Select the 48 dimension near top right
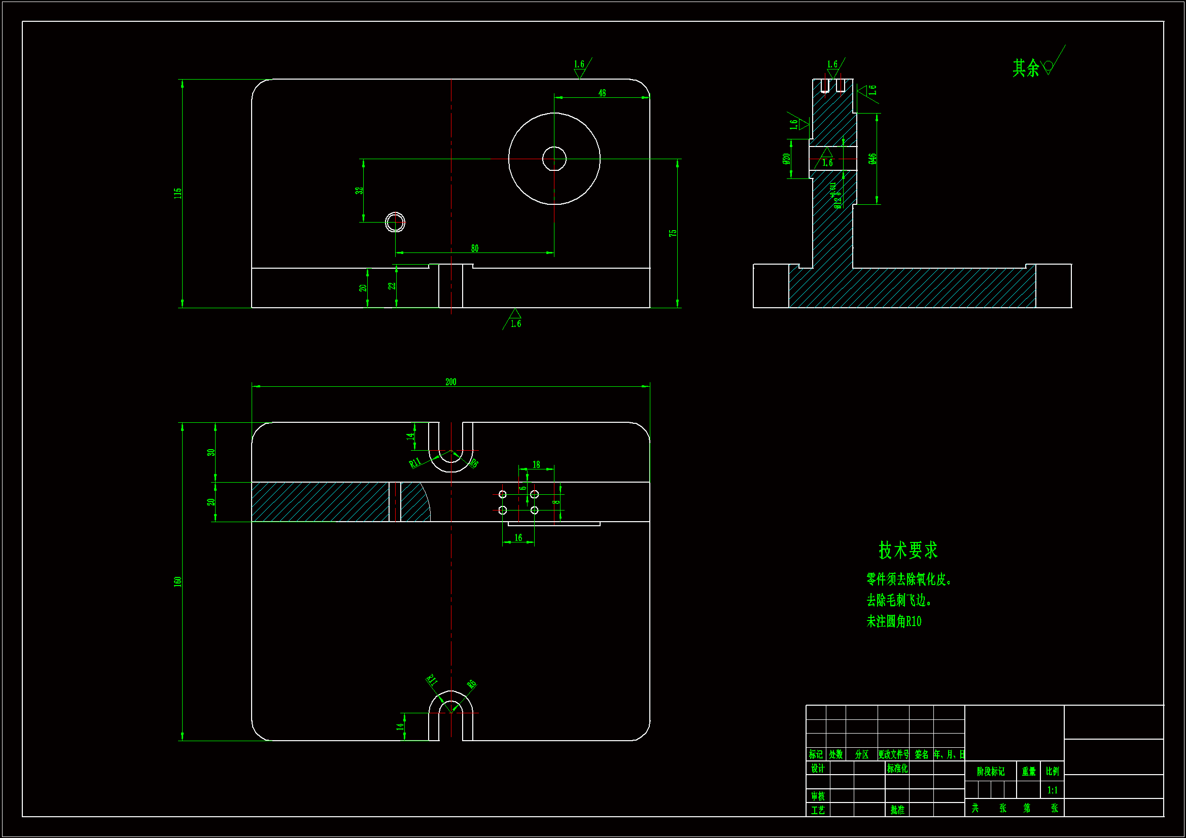This screenshot has width=1186, height=838. tap(602, 93)
